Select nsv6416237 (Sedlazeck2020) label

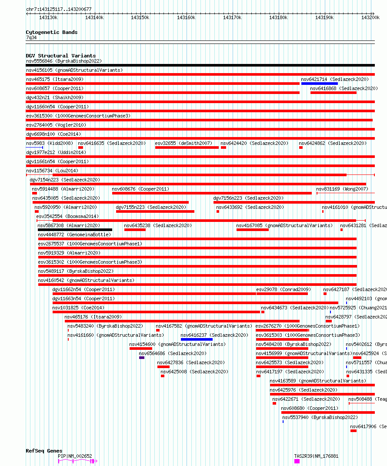(x=214, y=335)
